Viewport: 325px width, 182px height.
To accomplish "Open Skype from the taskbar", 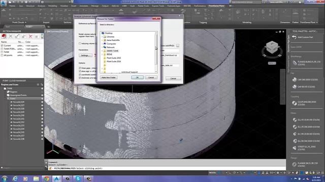I will pyautogui.click(x=78, y=178).
